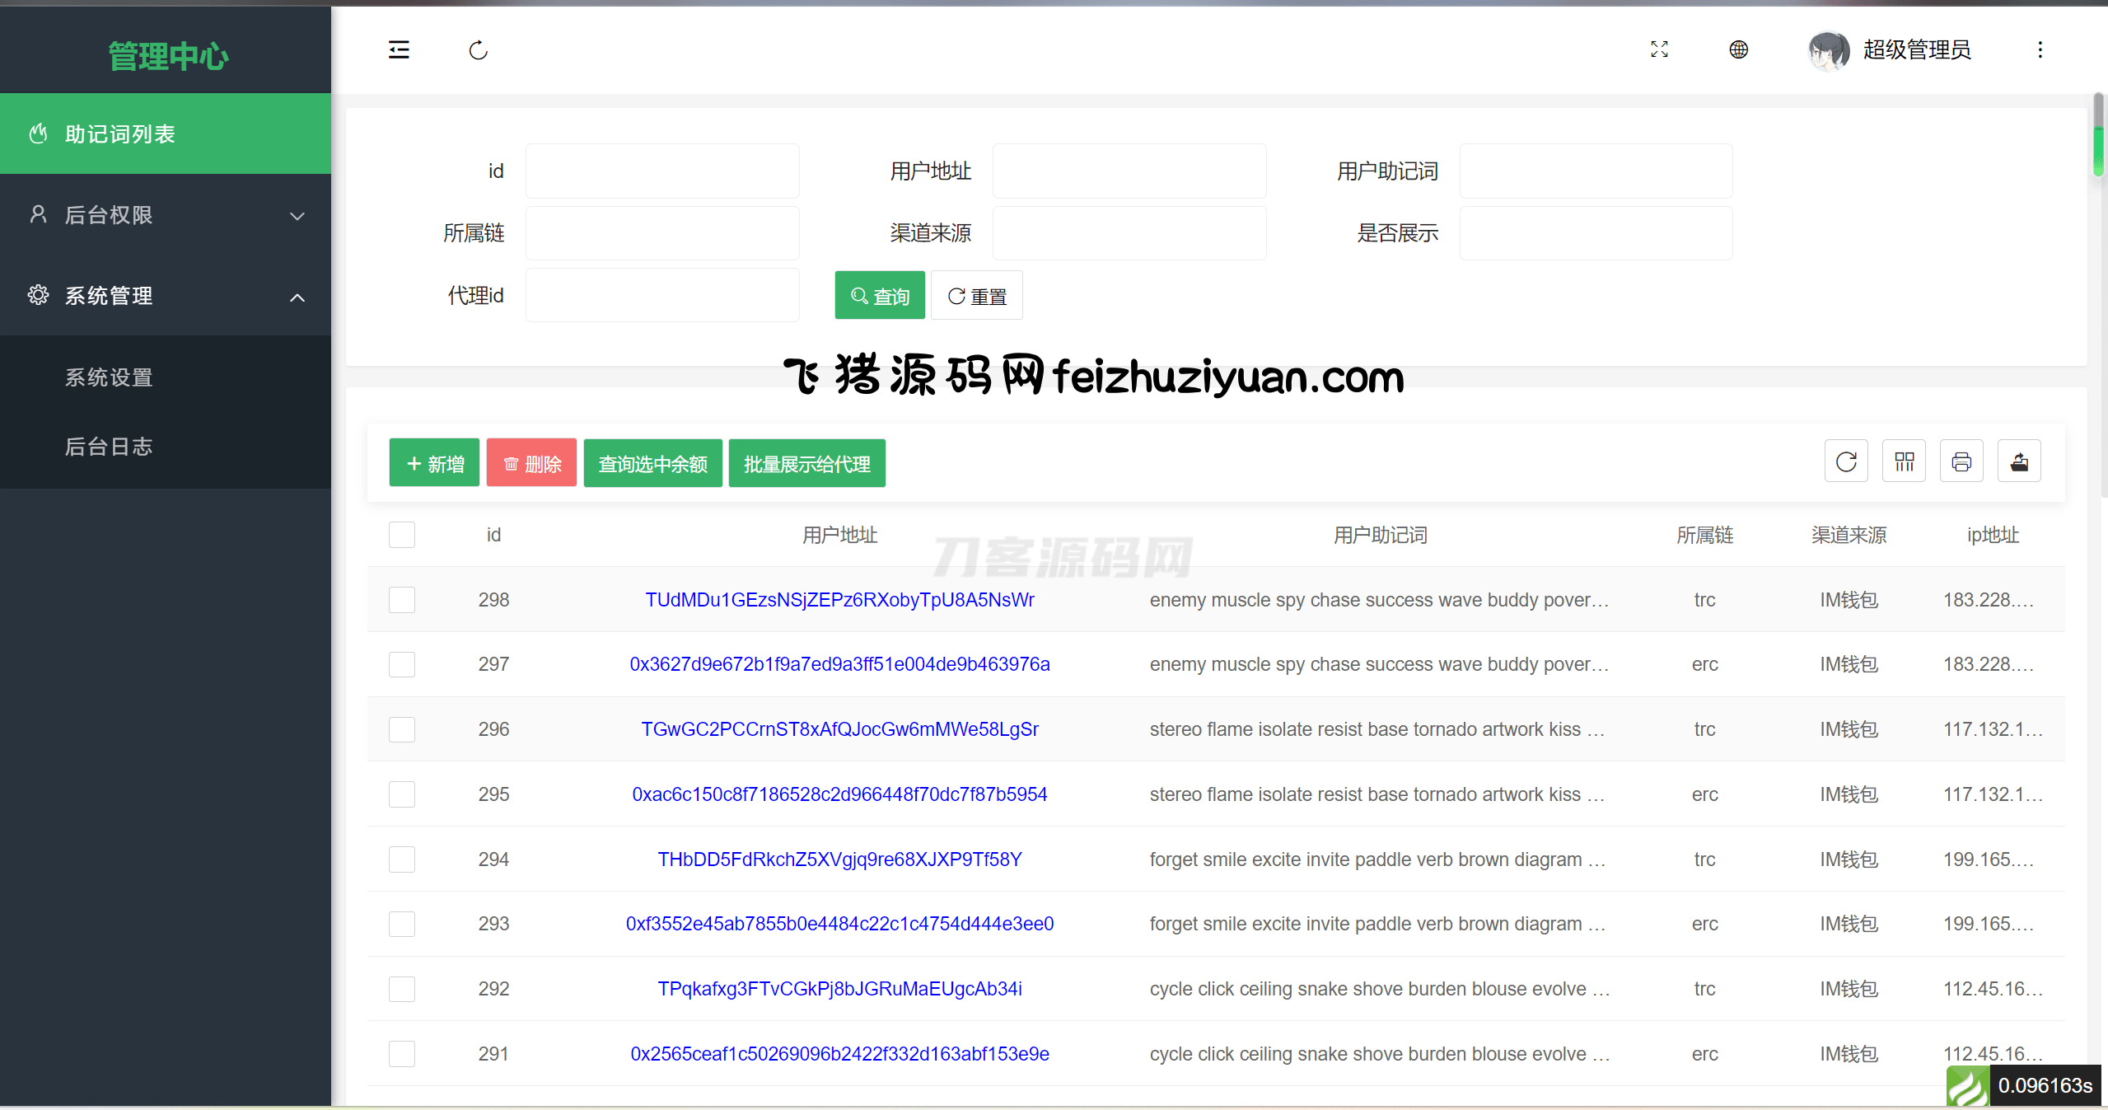2108x1110 pixels.
Task: Click the table print icon
Action: 1961,461
